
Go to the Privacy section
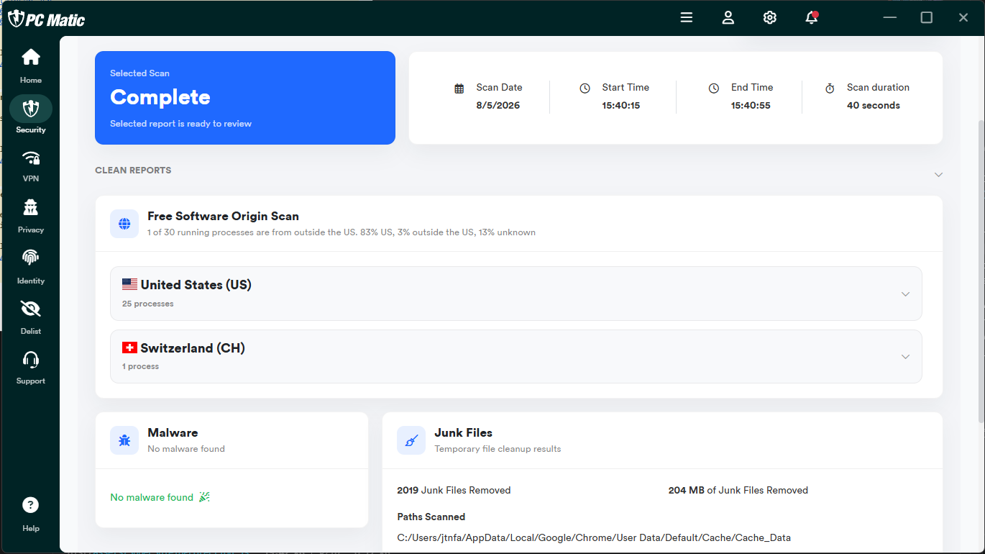[x=31, y=216]
